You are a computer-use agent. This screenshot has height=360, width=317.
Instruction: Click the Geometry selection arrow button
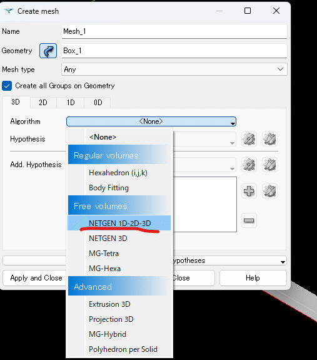pos(48,51)
